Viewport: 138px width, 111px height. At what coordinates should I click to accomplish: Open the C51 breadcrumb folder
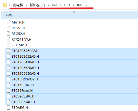[67, 5]
